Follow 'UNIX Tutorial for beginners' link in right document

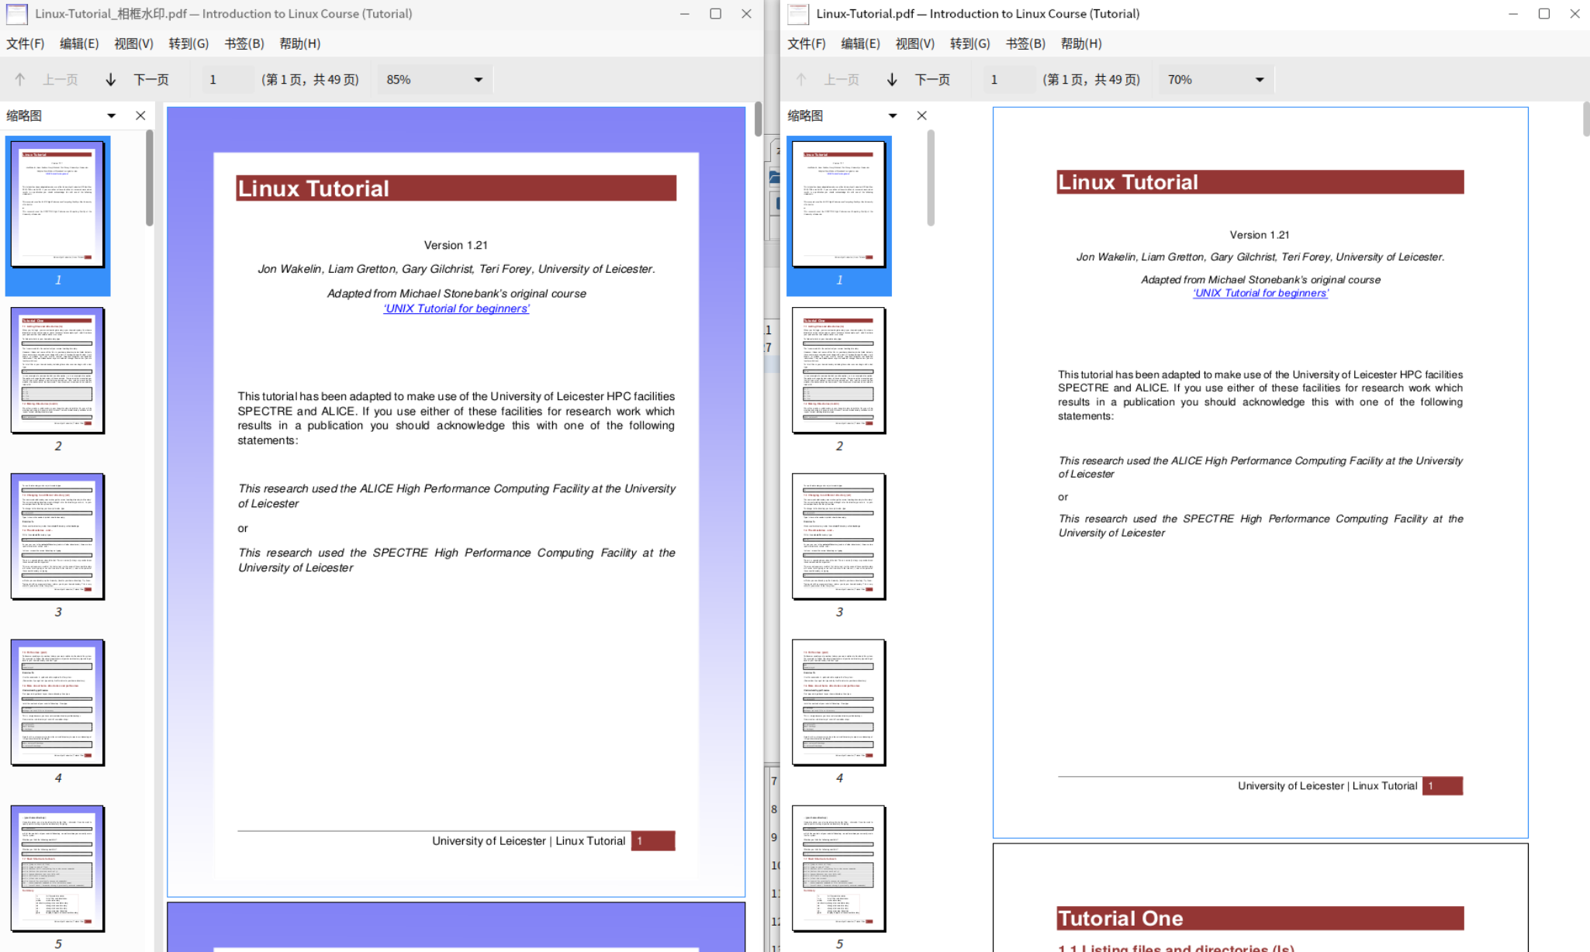[1260, 293]
